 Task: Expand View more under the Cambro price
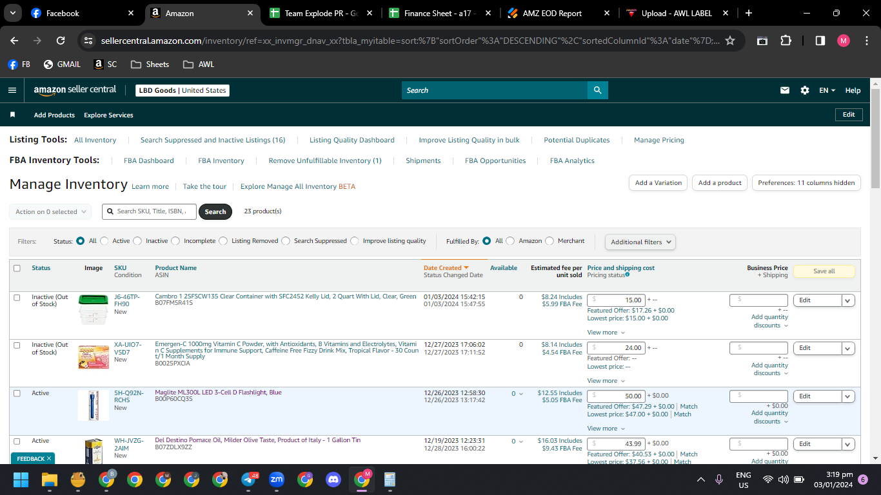coord(606,333)
